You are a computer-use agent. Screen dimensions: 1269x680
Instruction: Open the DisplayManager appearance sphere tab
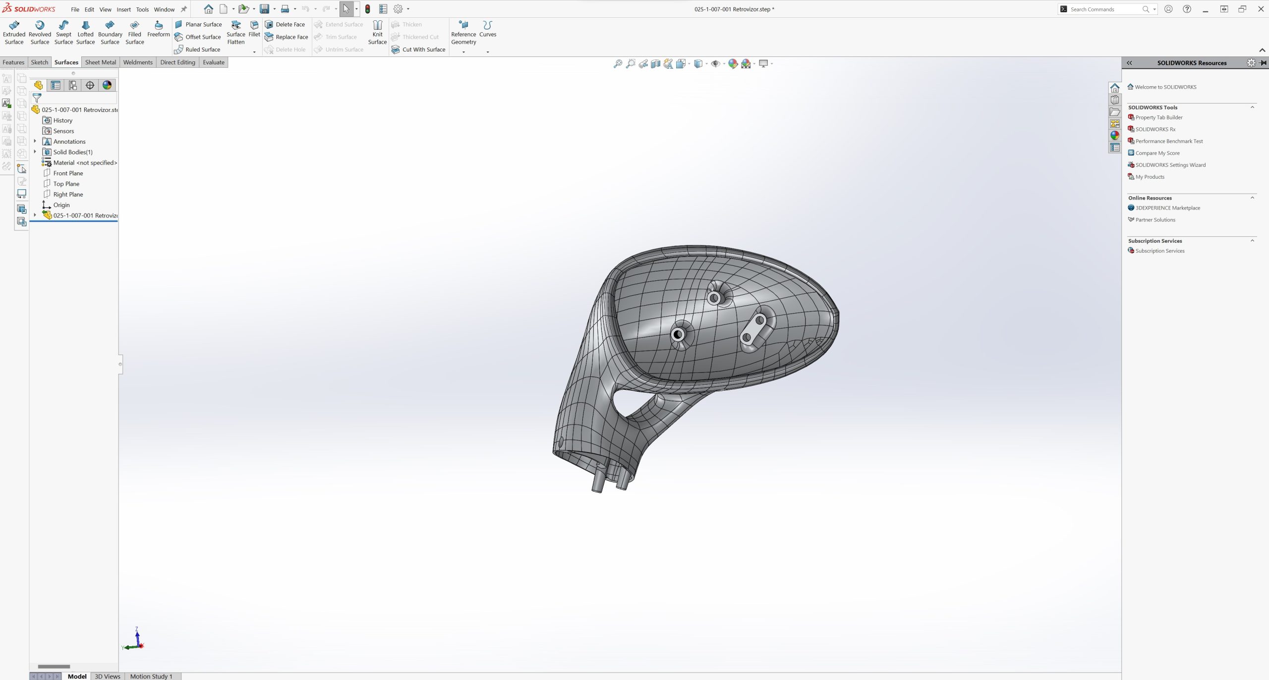click(107, 85)
